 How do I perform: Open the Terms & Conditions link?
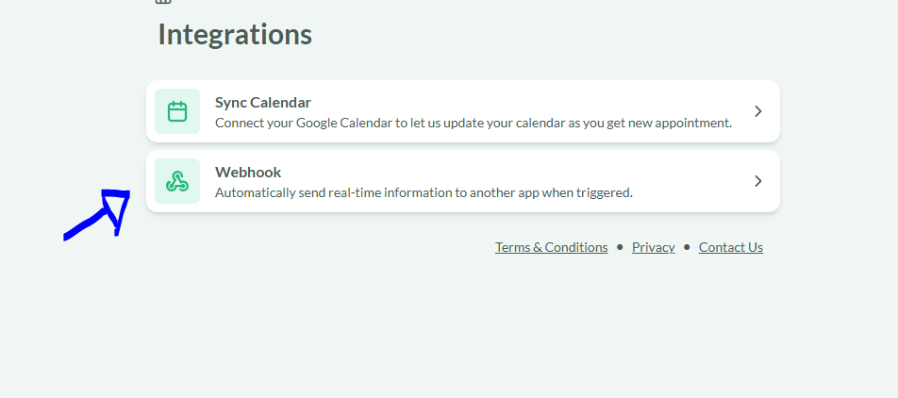[551, 247]
